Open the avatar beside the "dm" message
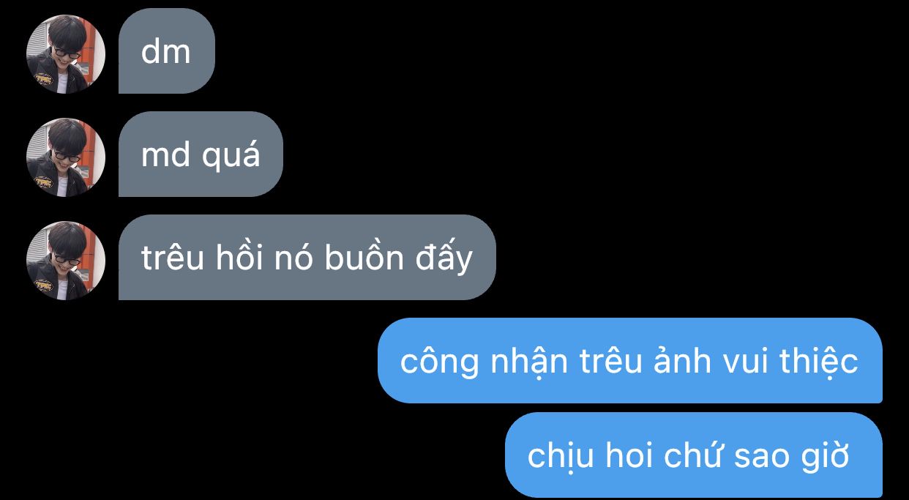The image size is (909, 500). tap(66, 54)
